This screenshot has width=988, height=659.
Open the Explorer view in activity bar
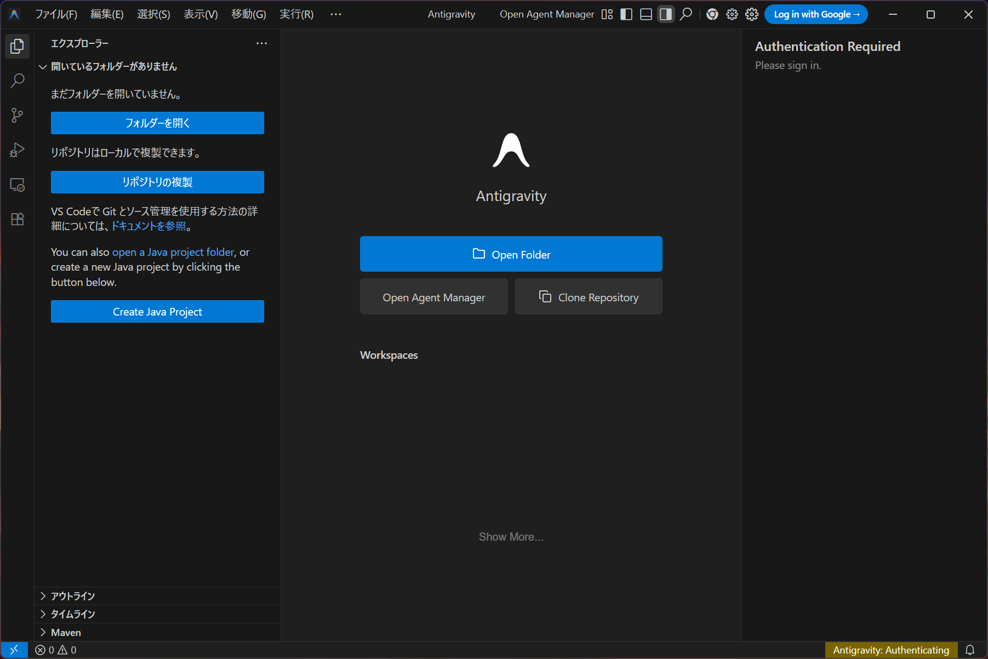[18, 47]
